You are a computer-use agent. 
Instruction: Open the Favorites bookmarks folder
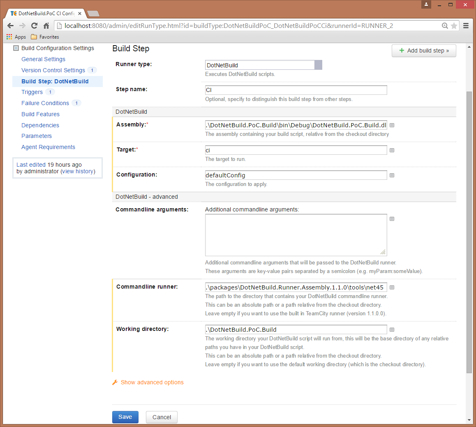pos(45,37)
